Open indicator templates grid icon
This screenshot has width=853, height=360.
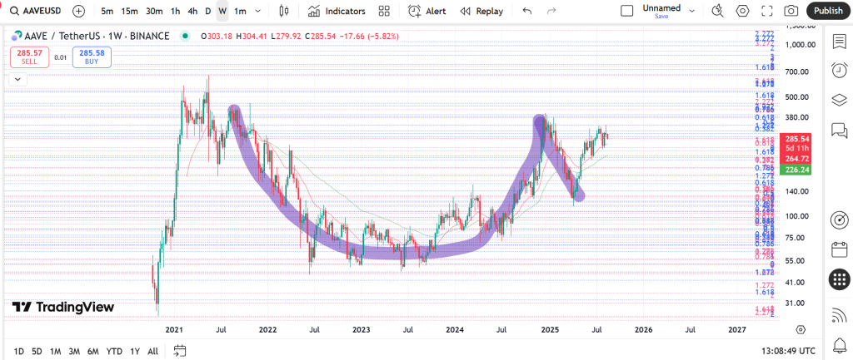click(384, 11)
